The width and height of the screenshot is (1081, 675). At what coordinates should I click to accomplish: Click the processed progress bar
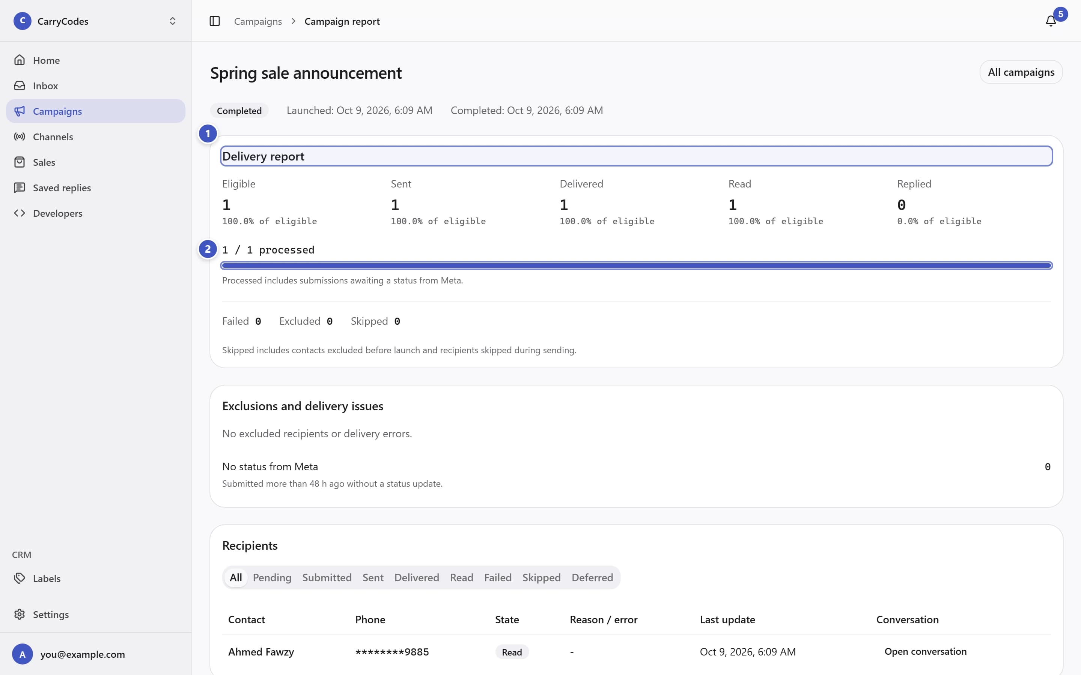636,265
